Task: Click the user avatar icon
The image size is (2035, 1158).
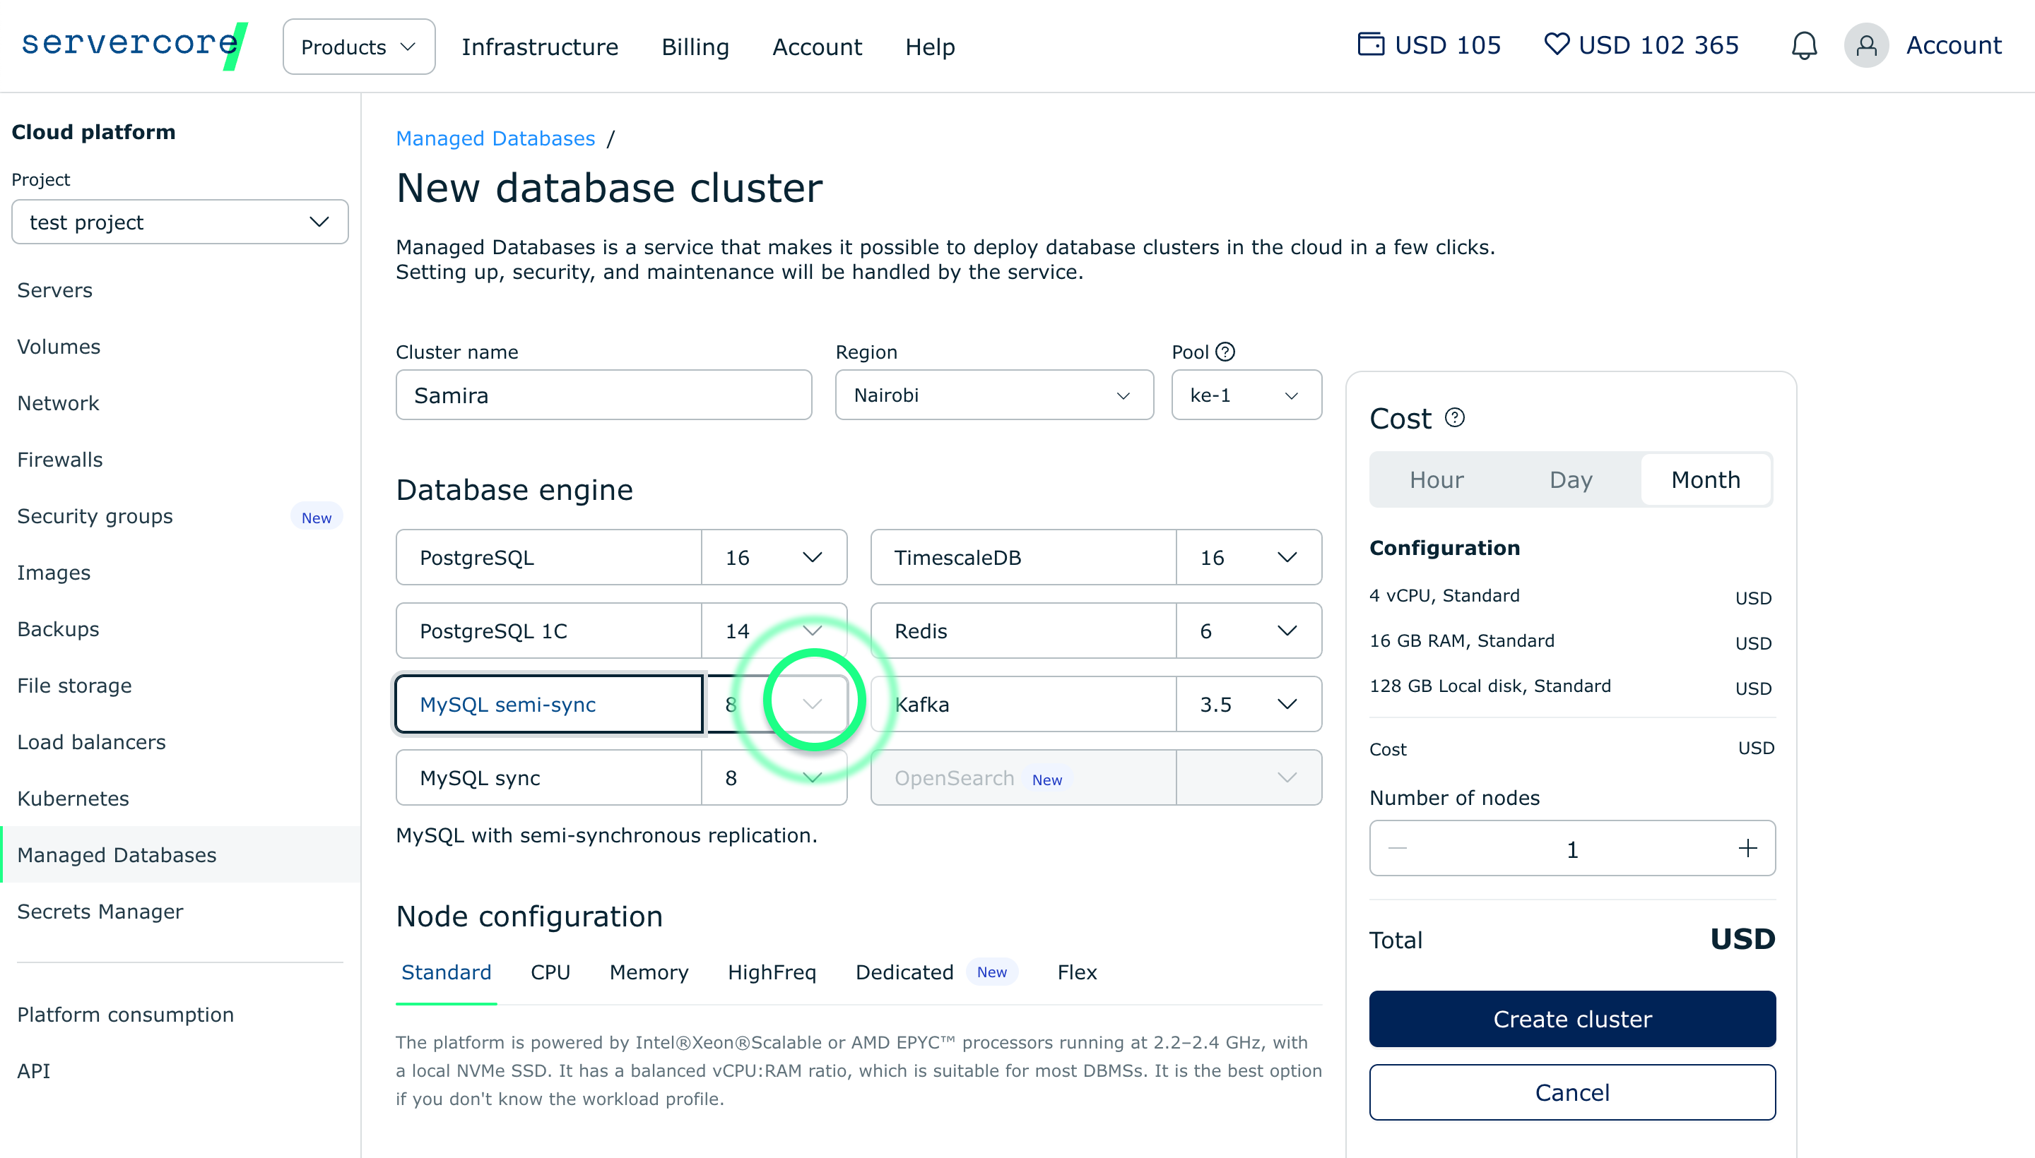Action: [1865, 45]
